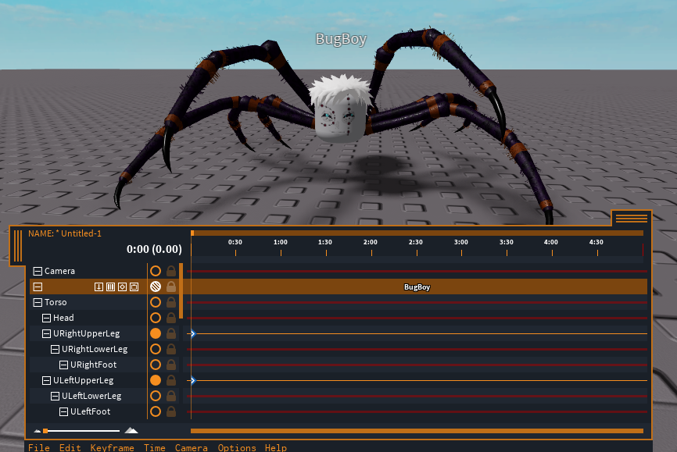Viewport: 677px width, 452px height.
Task: Lock the URightUpperLeg track
Action: pos(171,333)
